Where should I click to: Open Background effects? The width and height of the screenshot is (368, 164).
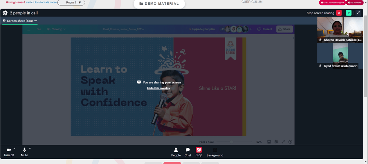pyautogui.click(x=215, y=152)
